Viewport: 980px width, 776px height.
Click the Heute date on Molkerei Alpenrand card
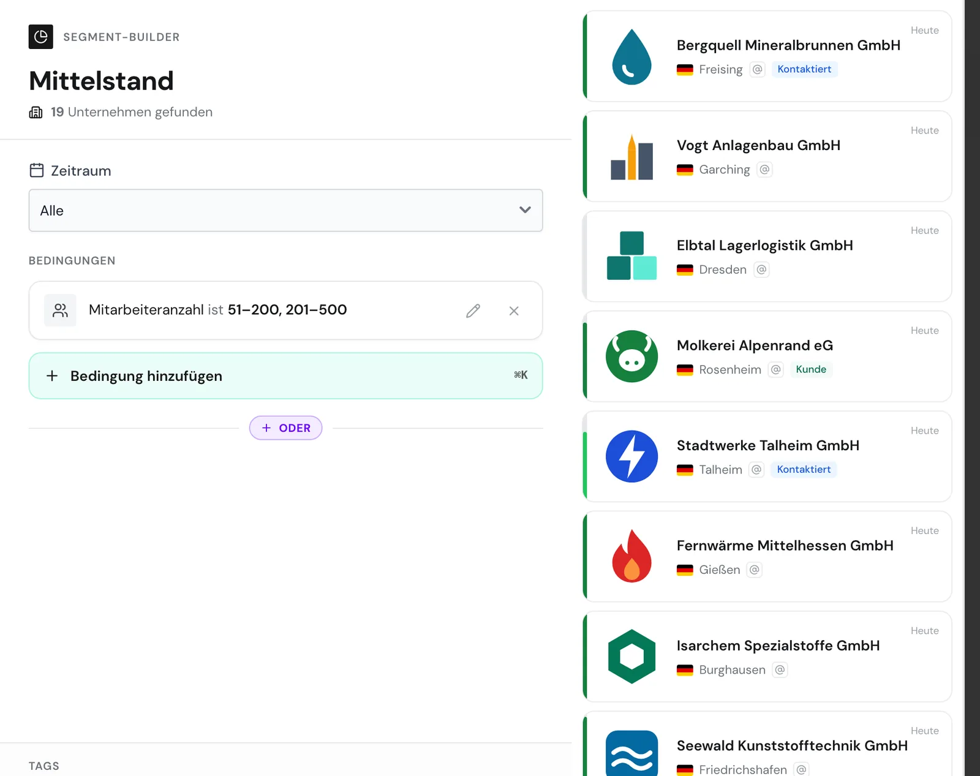click(924, 331)
